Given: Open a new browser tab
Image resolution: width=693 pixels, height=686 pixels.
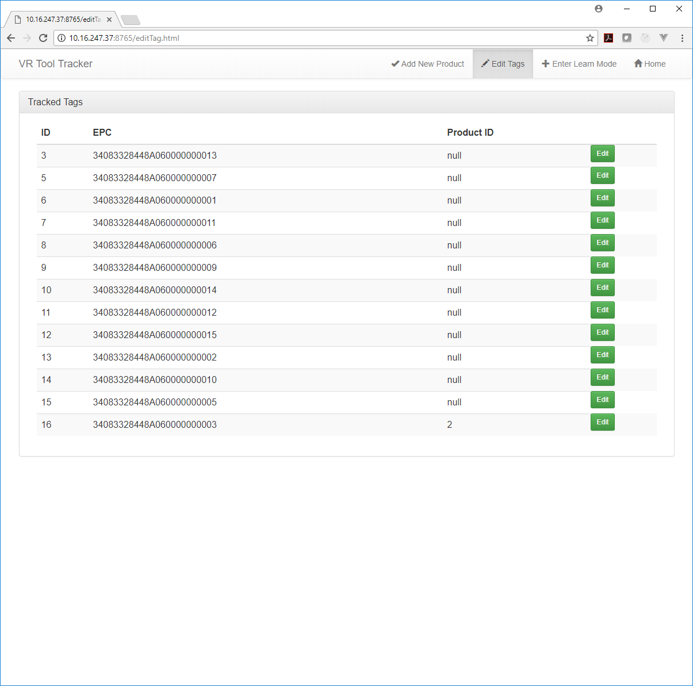Looking at the screenshot, I should pyautogui.click(x=131, y=20).
